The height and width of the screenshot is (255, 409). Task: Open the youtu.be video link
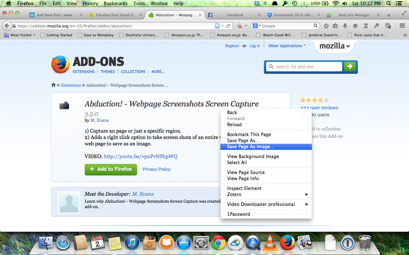click(140, 156)
